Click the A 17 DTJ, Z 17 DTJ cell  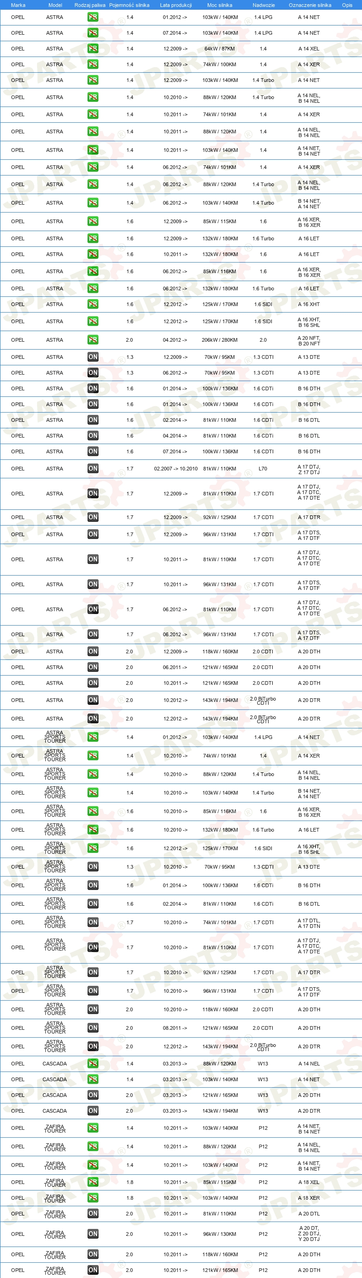tap(309, 470)
